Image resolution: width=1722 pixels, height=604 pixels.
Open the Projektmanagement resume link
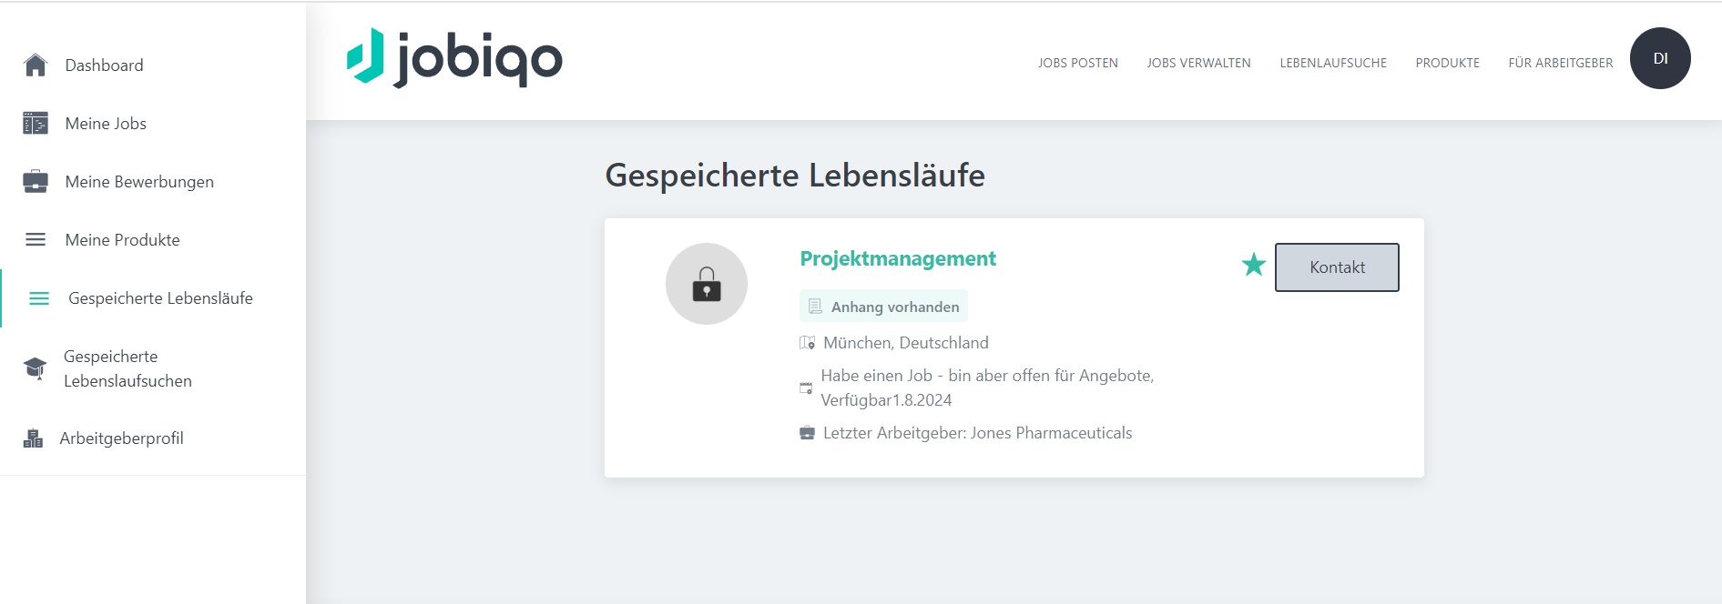[x=898, y=259]
